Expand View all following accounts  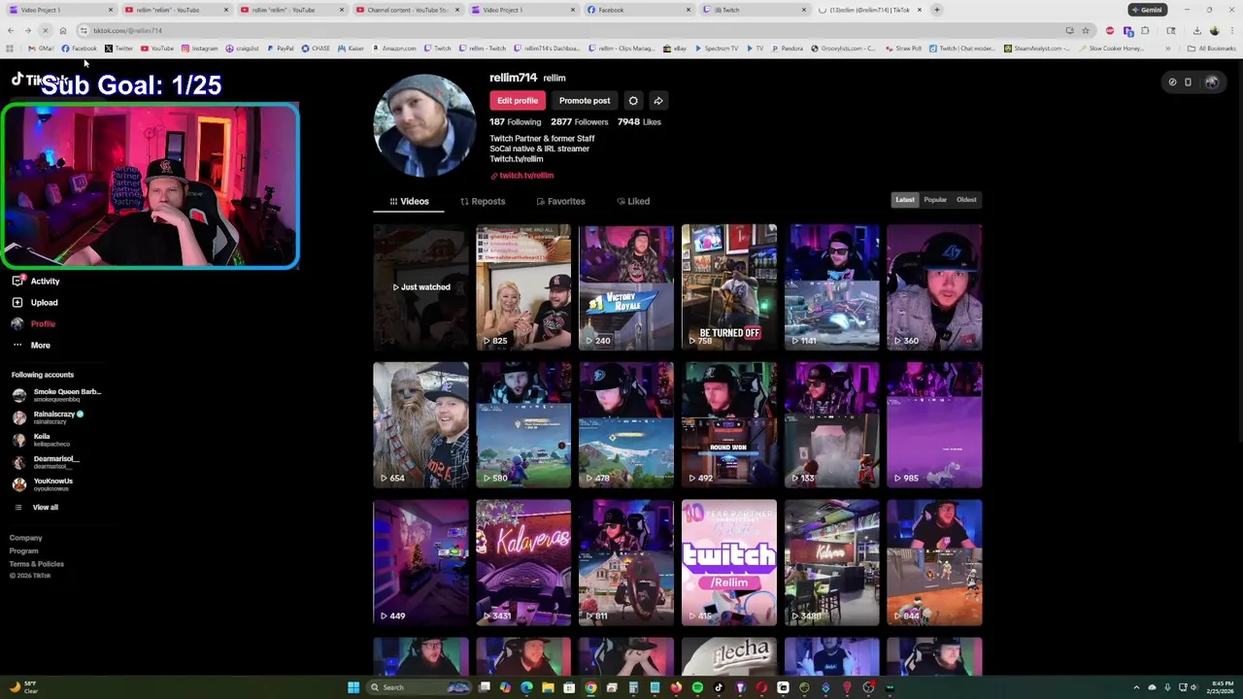[36, 507]
